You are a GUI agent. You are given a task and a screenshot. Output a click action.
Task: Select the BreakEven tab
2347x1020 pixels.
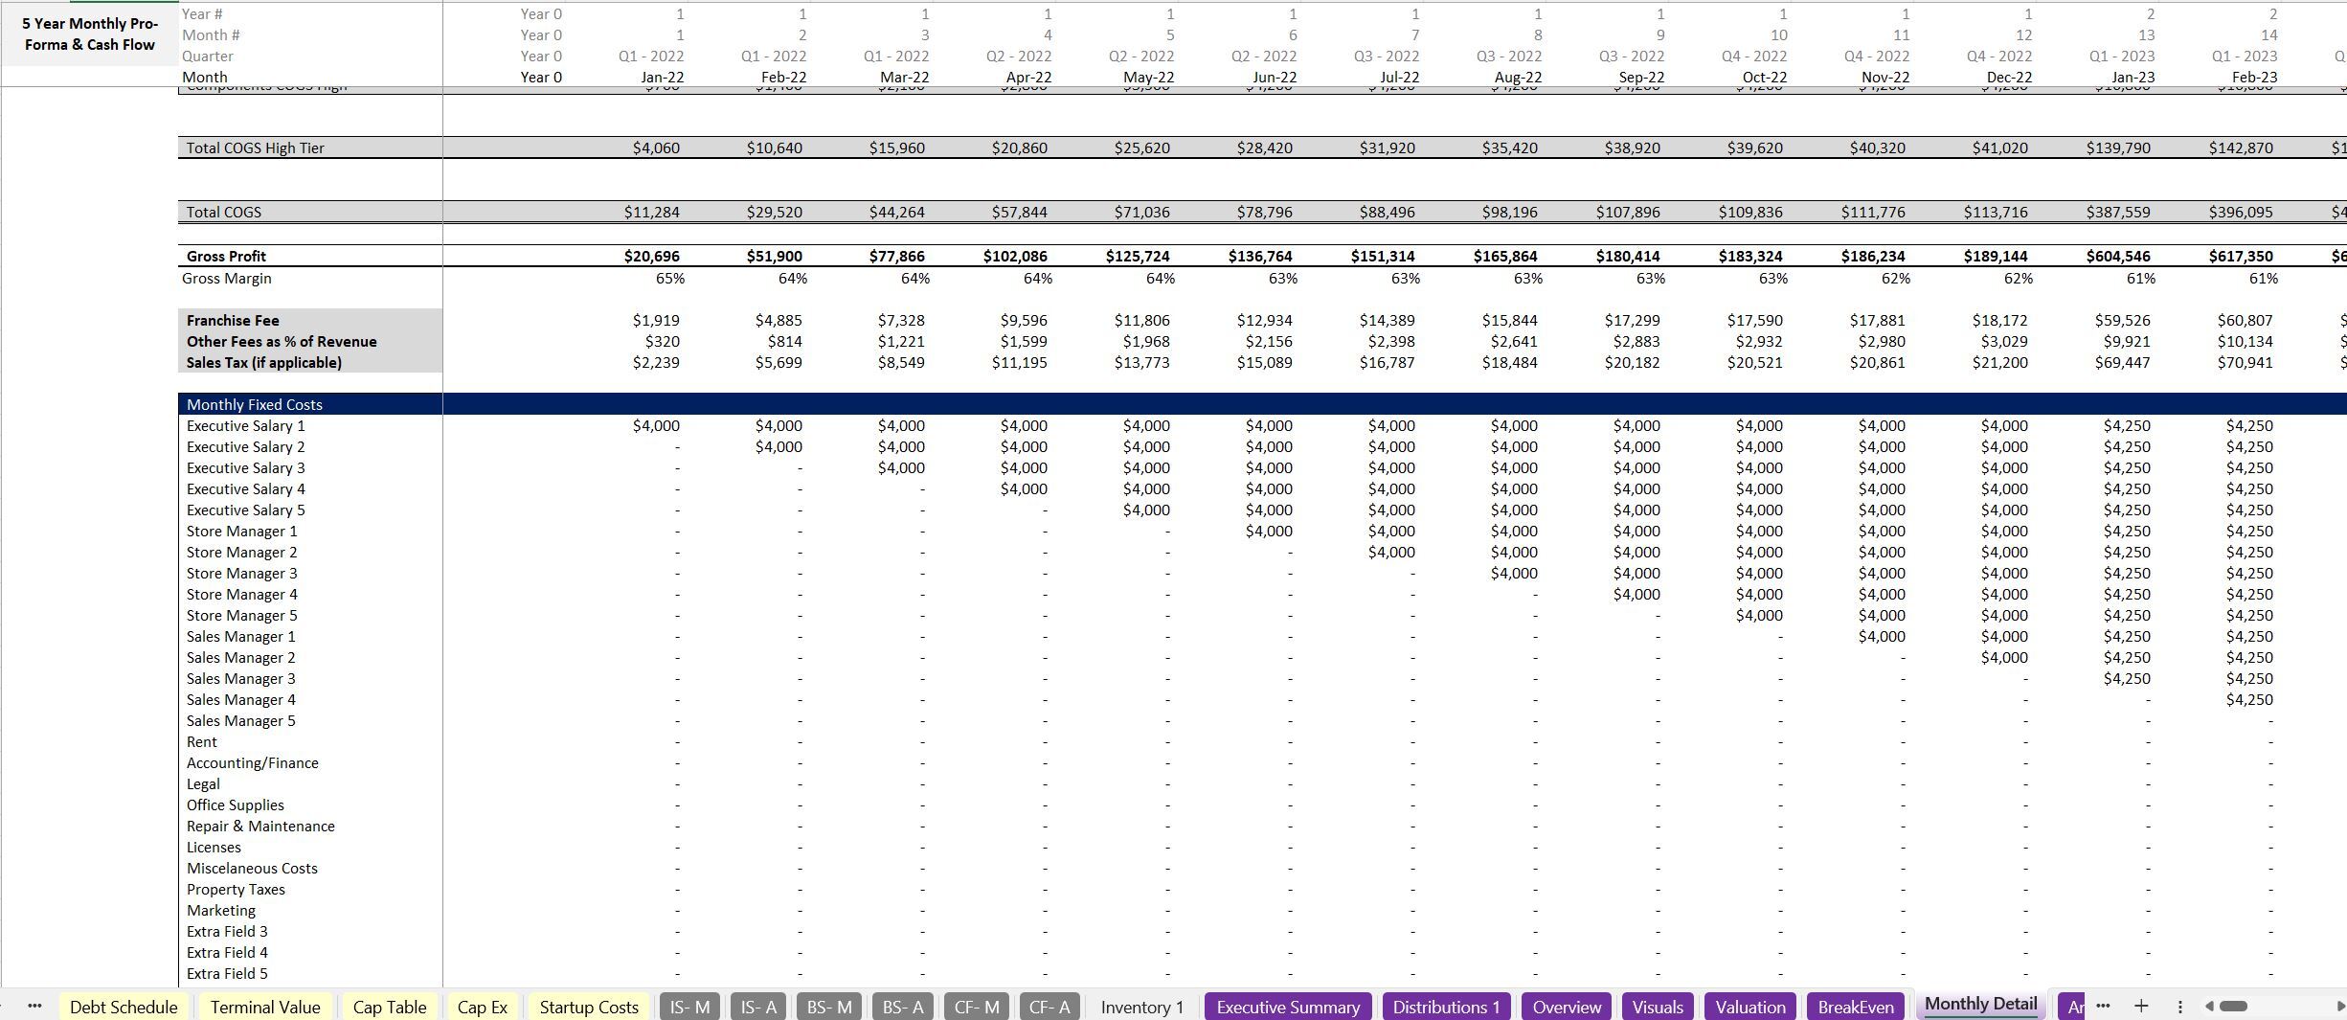[x=1855, y=1007]
